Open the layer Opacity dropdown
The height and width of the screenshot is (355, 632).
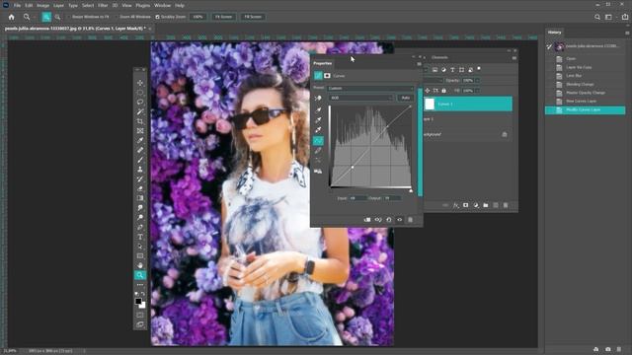(x=477, y=81)
